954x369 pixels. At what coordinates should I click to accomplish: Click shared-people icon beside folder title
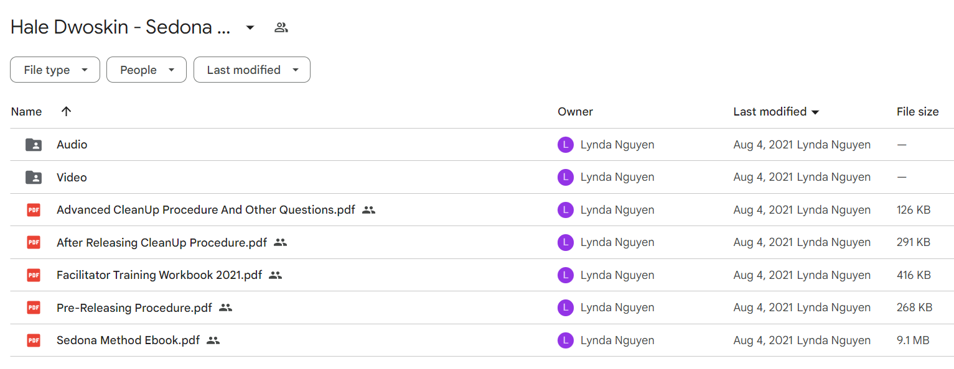click(x=281, y=27)
